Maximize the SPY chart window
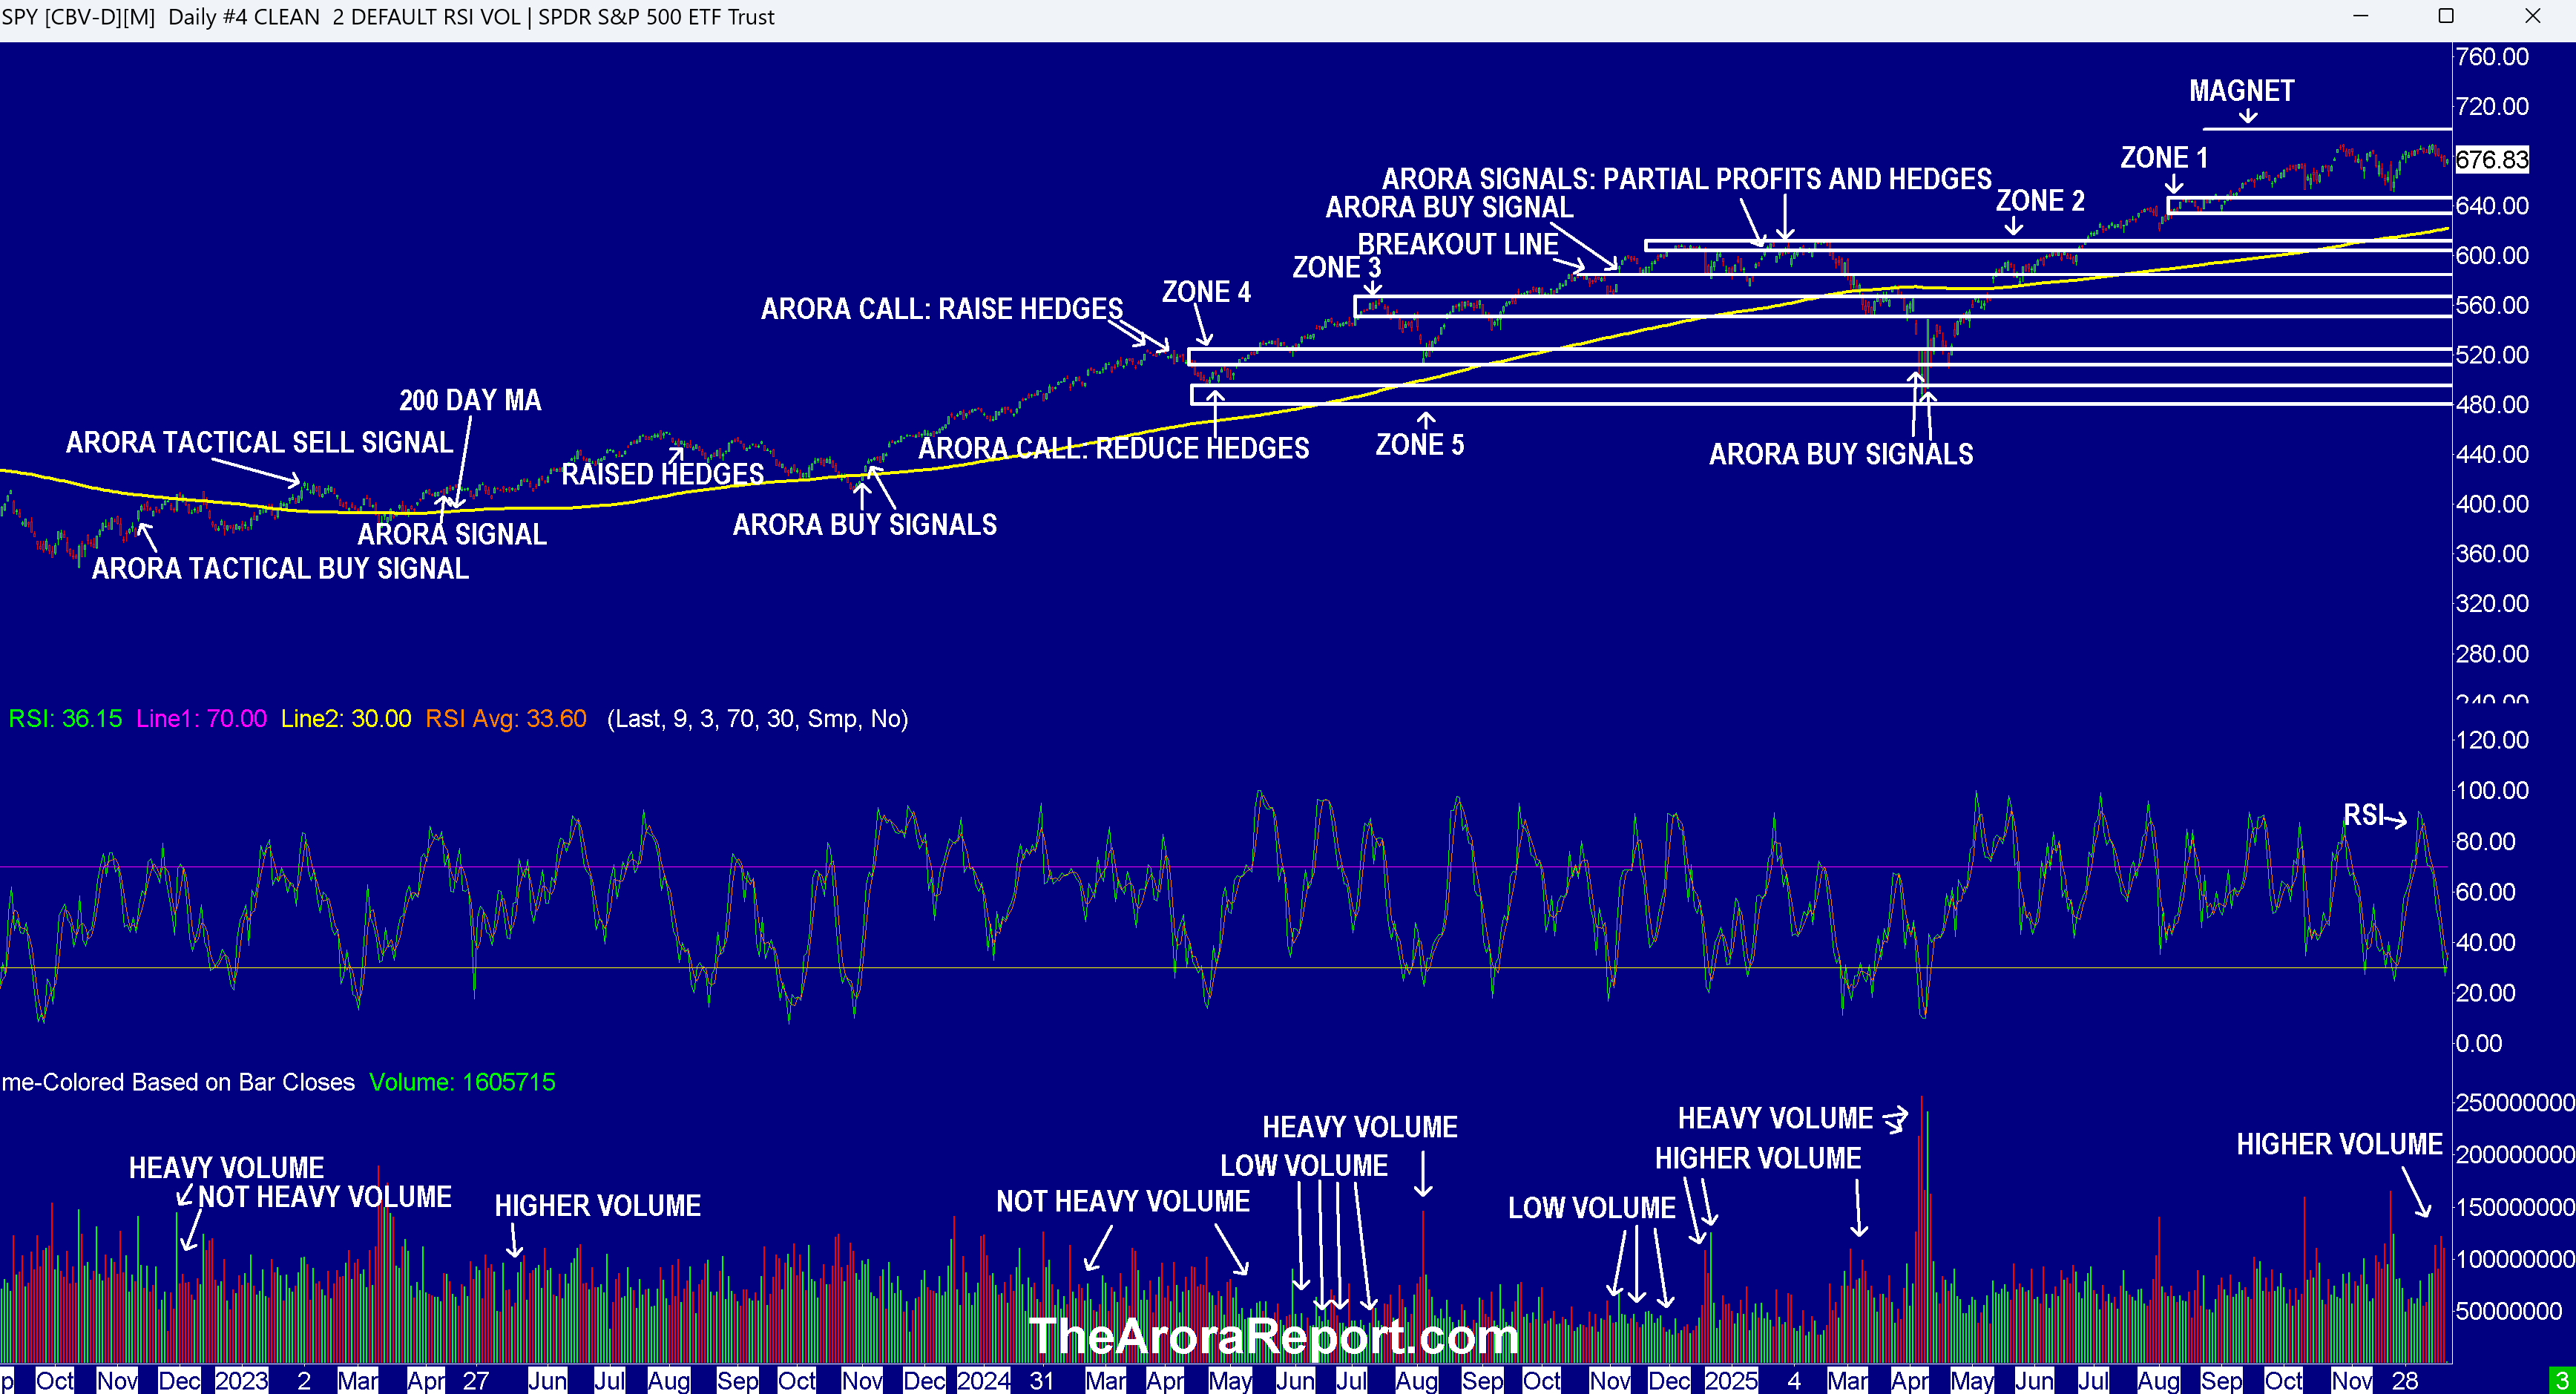Screen dimensions: 2576x1394 click(x=2446, y=16)
